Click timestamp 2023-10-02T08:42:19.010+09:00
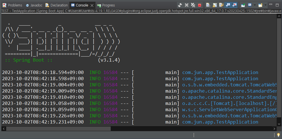The height and width of the screenshot is (139, 282). click(43, 97)
